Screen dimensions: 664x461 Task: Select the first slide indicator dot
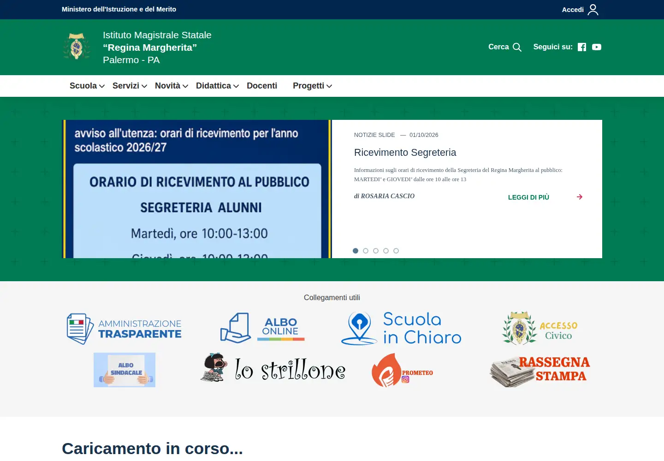pyautogui.click(x=356, y=251)
